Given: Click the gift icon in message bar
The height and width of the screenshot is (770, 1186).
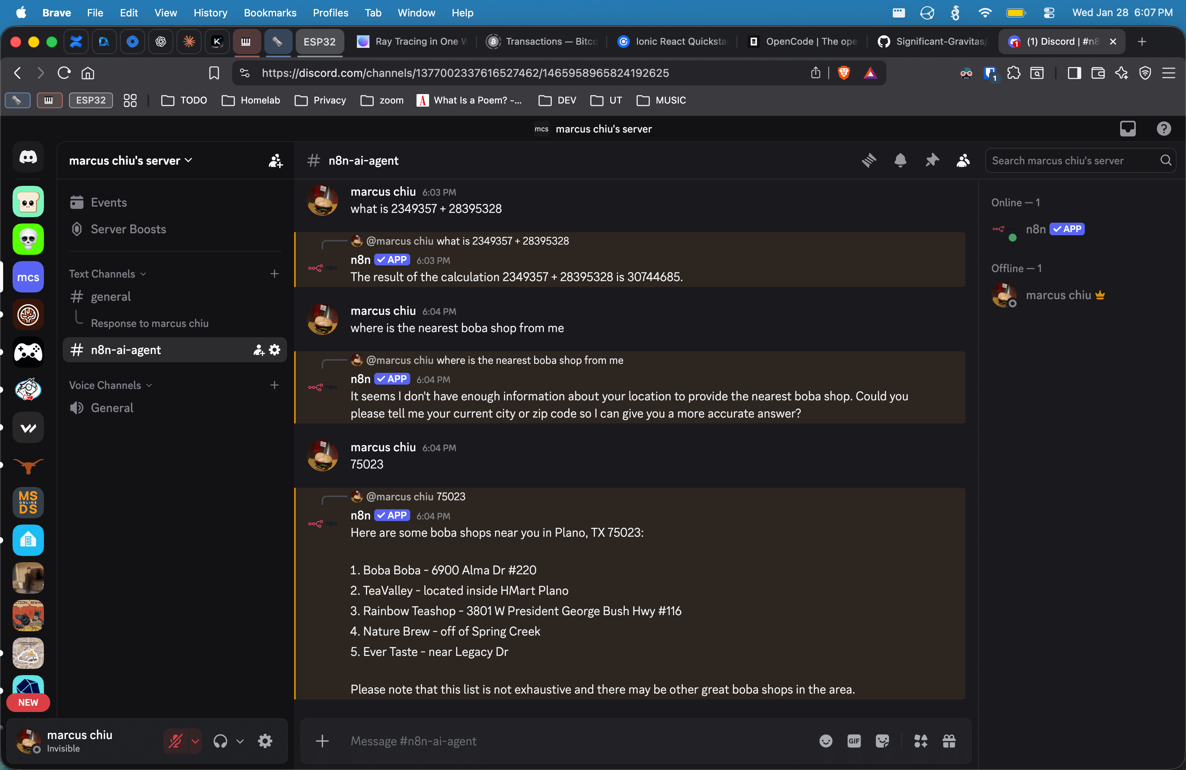Looking at the screenshot, I should 949,741.
